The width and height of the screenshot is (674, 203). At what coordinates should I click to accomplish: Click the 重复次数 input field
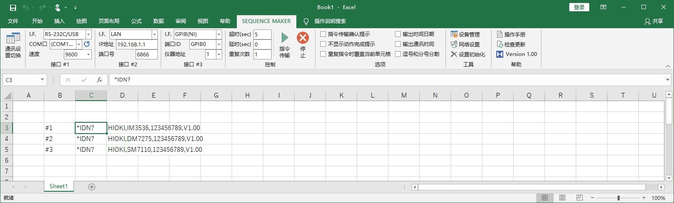pyautogui.click(x=262, y=54)
